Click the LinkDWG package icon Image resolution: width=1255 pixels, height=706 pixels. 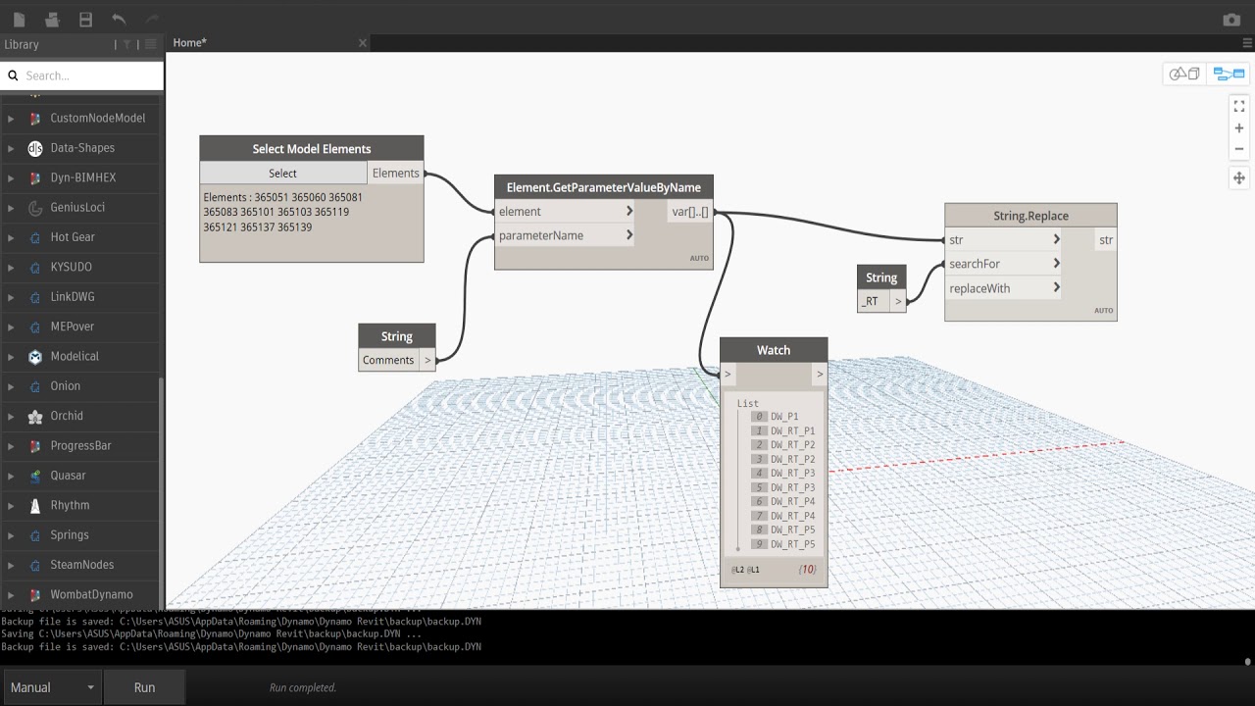pyautogui.click(x=35, y=297)
